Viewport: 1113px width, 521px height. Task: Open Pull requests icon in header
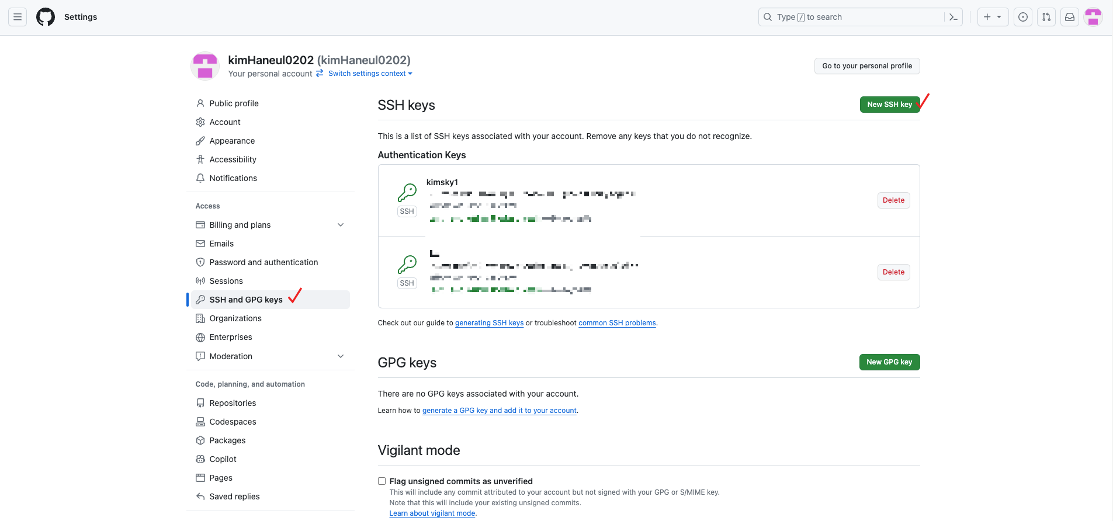click(1046, 17)
